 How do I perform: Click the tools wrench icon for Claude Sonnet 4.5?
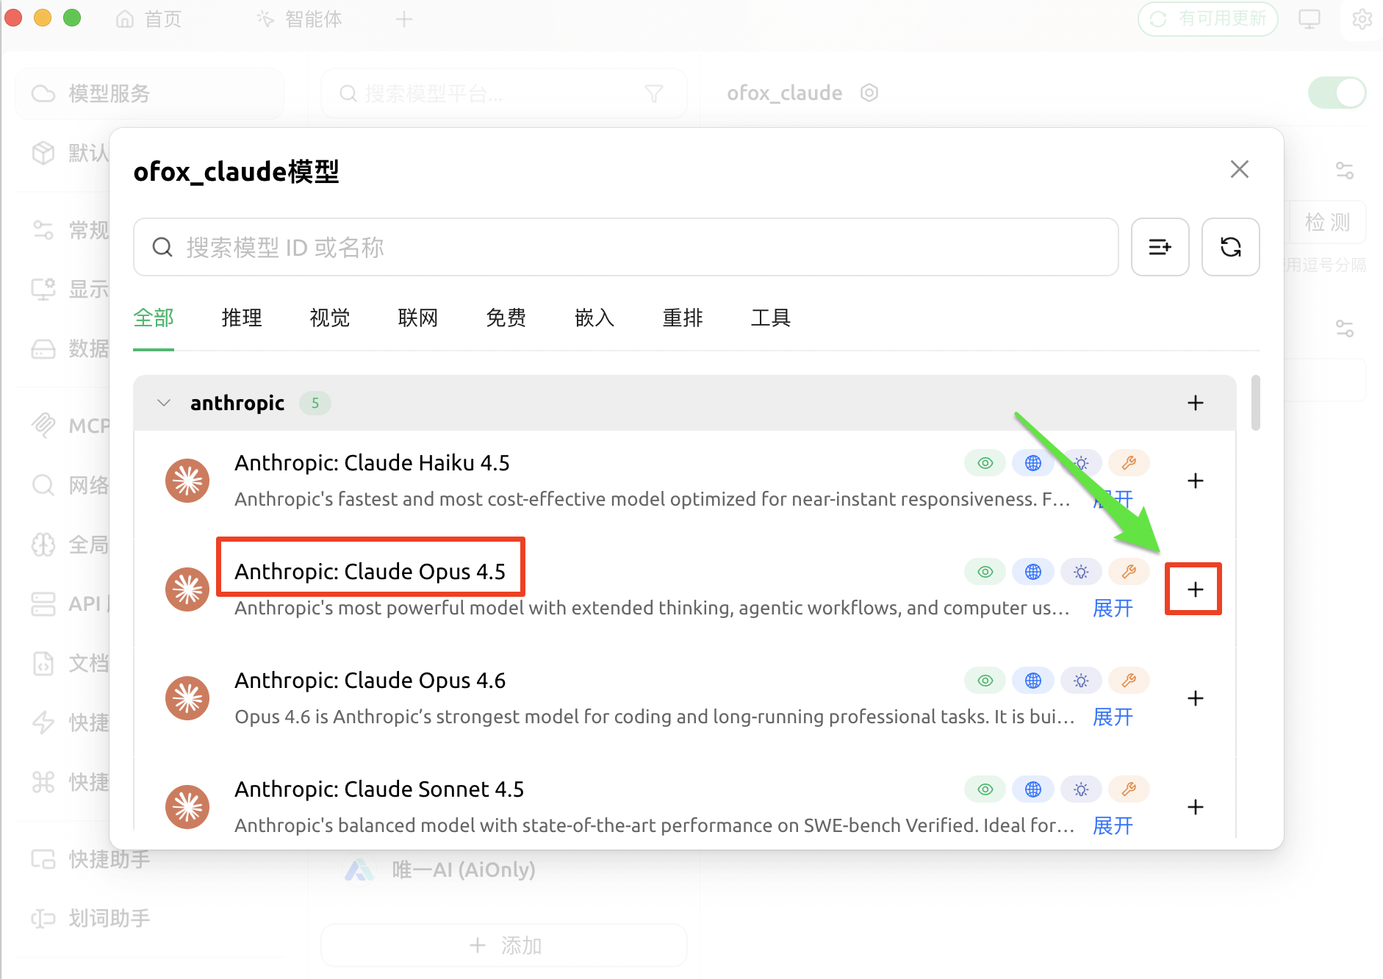(1129, 789)
